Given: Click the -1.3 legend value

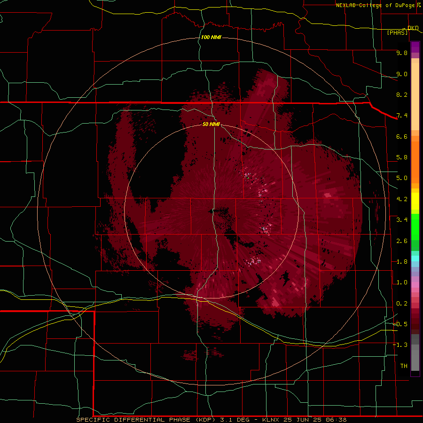Looking at the screenshot, I should (x=400, y=345).
